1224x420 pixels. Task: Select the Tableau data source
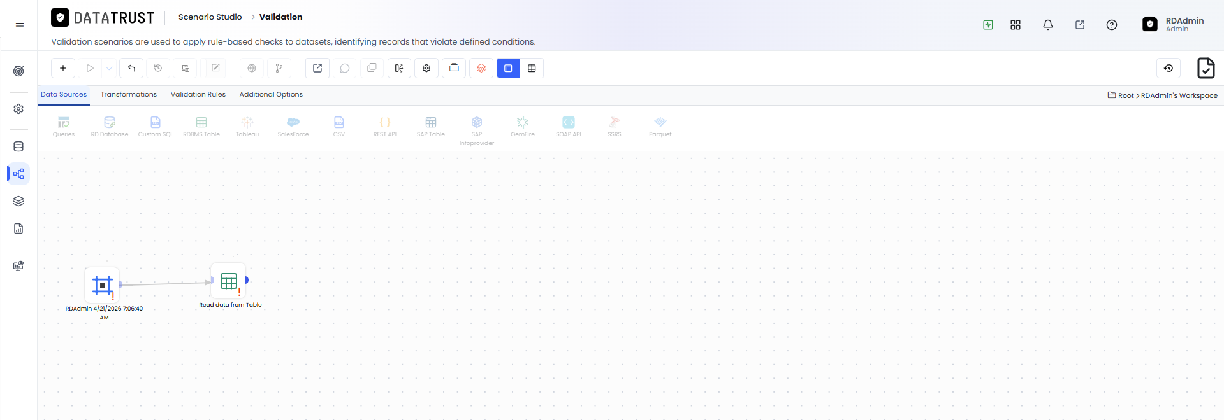pos(247,127)
